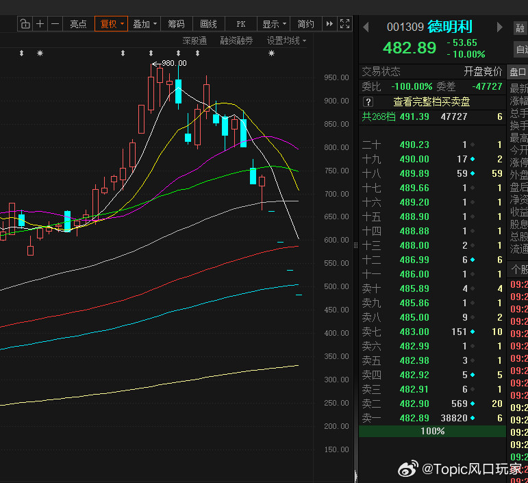Open the 亮点 highlights tool
528x483 pixels.
79,24
